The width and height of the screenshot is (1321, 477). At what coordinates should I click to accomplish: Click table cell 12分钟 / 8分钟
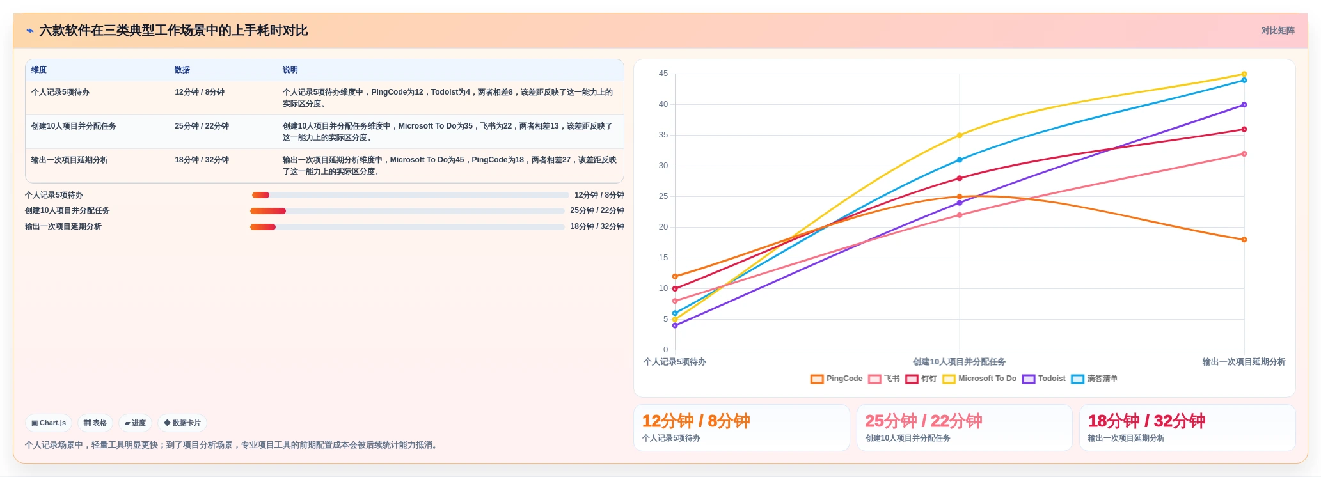coord(200,92)
